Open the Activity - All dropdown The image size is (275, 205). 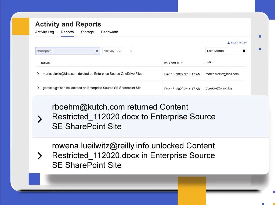(118, 51)
